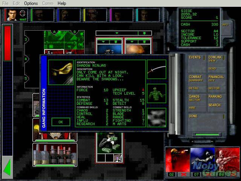Click the UPKEEP value 4
This screenshot has width=241, height=181.
tap(143, 90)
